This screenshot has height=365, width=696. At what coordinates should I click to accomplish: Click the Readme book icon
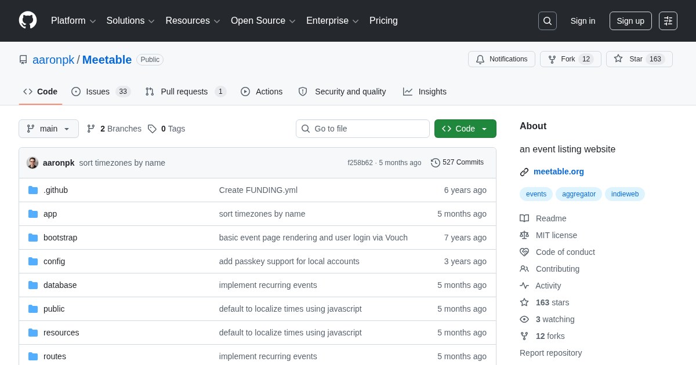pyautogui.click(x=524, y=218)
